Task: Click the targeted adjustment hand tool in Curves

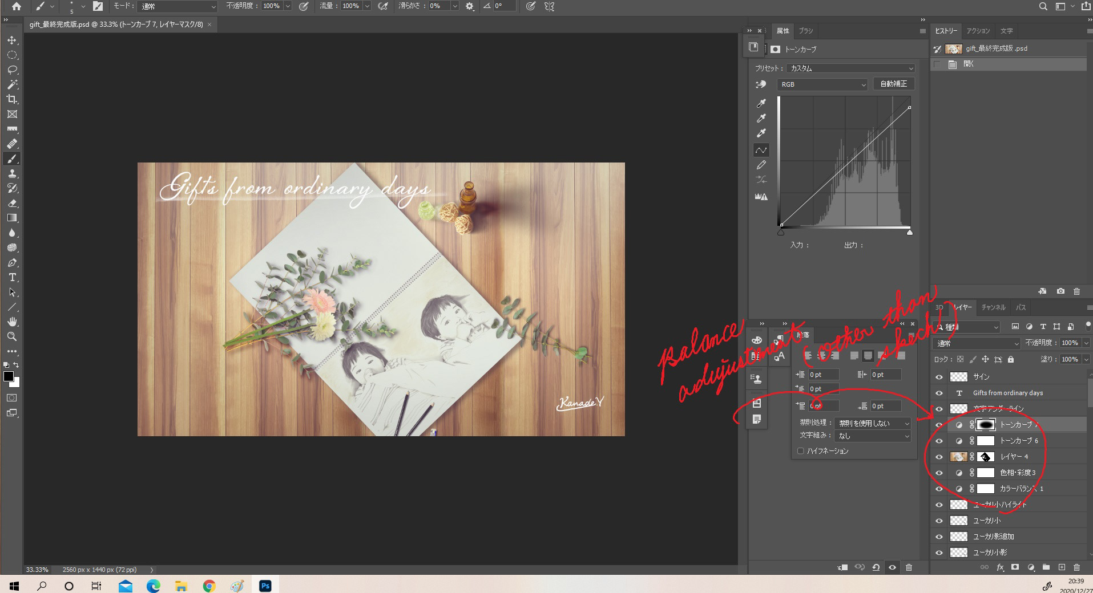Action: [761, 84]
